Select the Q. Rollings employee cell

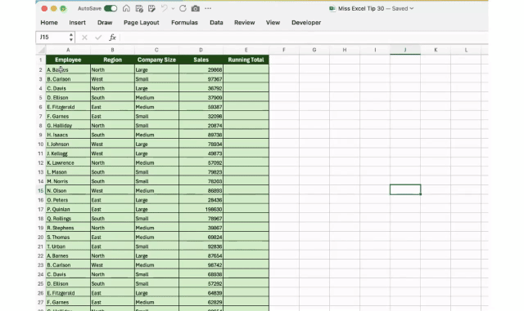pyautogui.click(x=68, y=219)
